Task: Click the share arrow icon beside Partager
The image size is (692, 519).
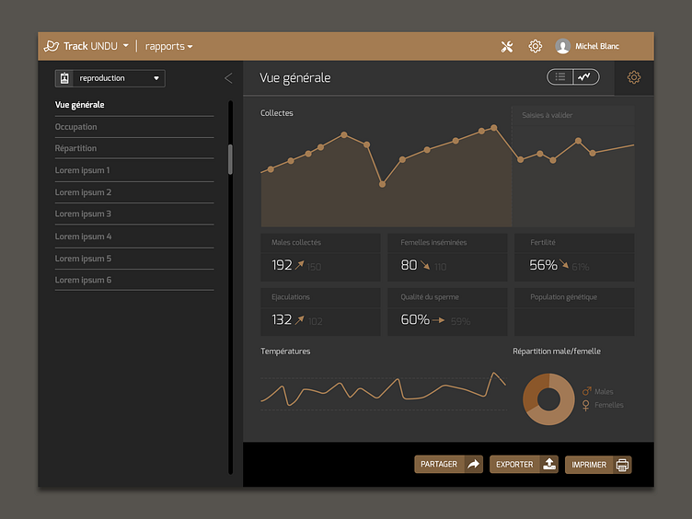Action: [x=474, y=465]
